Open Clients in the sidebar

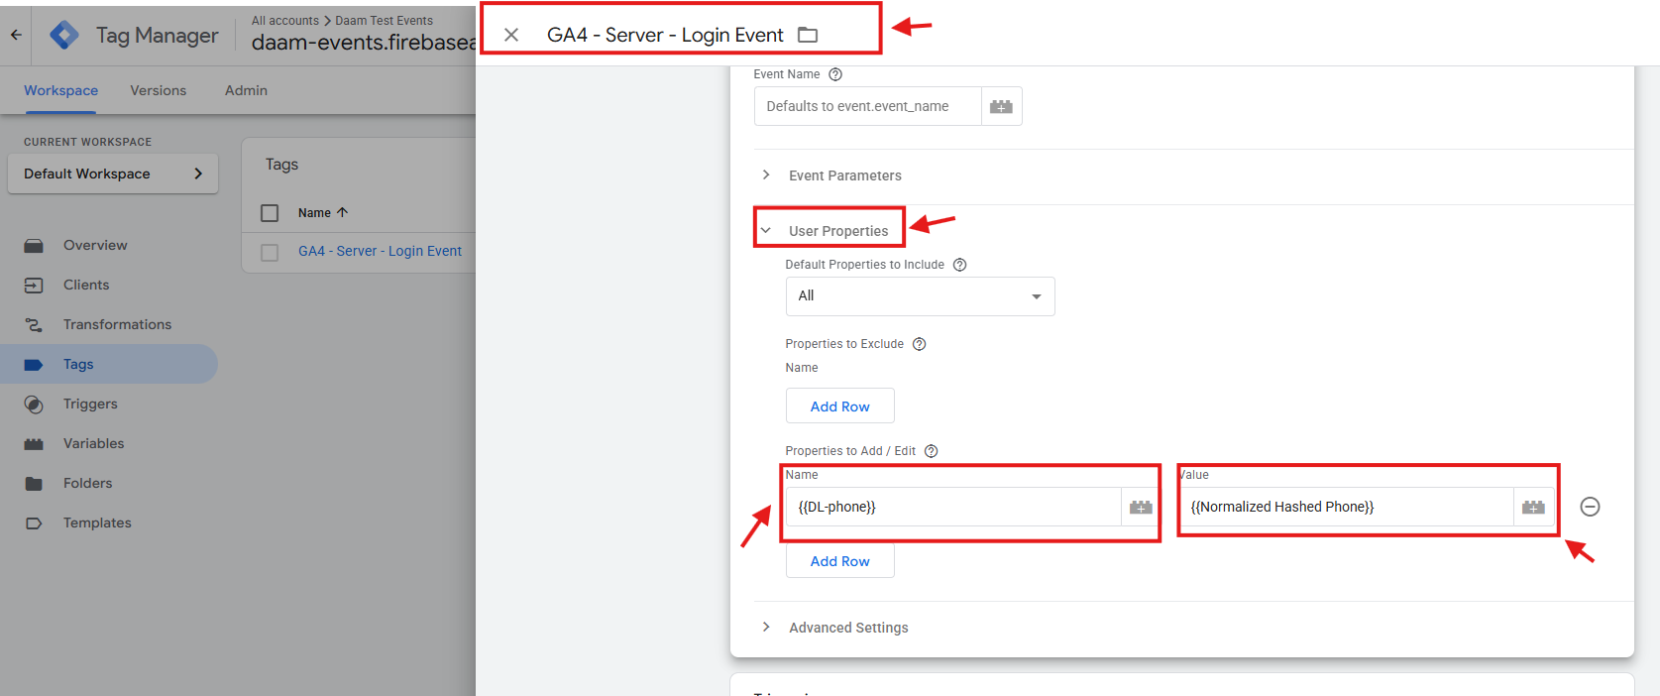86,285
